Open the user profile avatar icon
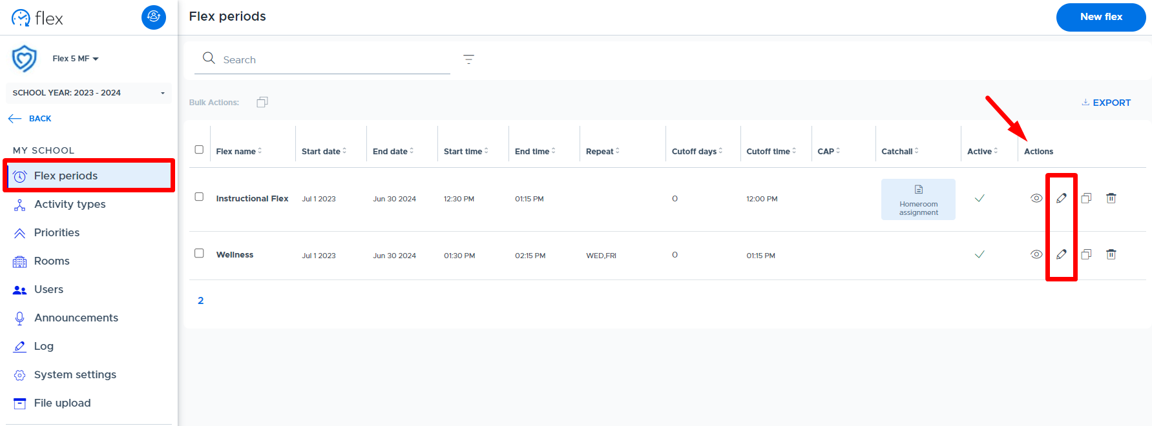 154,17
